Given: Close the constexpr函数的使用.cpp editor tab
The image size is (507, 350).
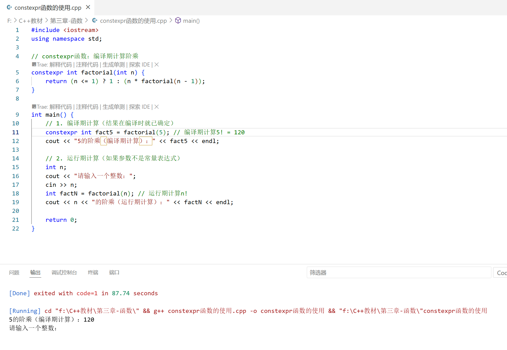Looking at the screenshot, I should coord(88,7).
